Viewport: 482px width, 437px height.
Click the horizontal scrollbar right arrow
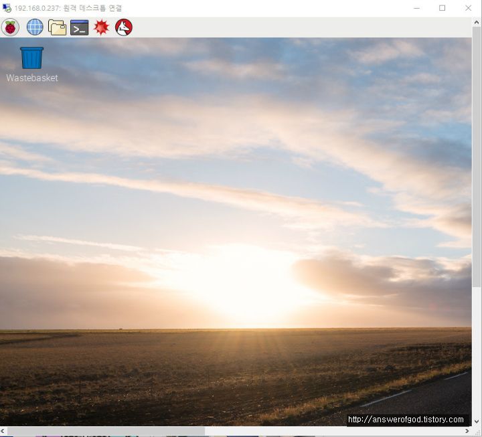tap(467, 431)
